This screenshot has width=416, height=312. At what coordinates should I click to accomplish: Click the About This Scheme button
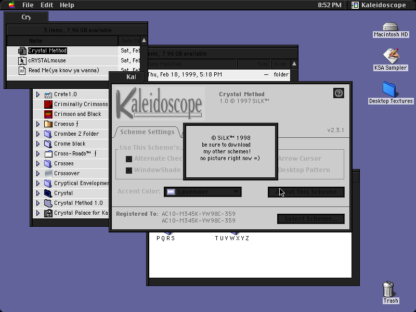(x=306, y=192)
